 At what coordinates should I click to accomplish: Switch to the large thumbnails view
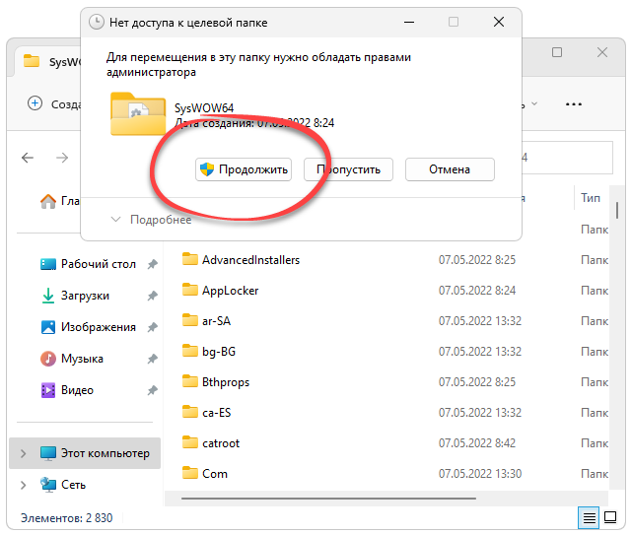click(x=610, y=517)
